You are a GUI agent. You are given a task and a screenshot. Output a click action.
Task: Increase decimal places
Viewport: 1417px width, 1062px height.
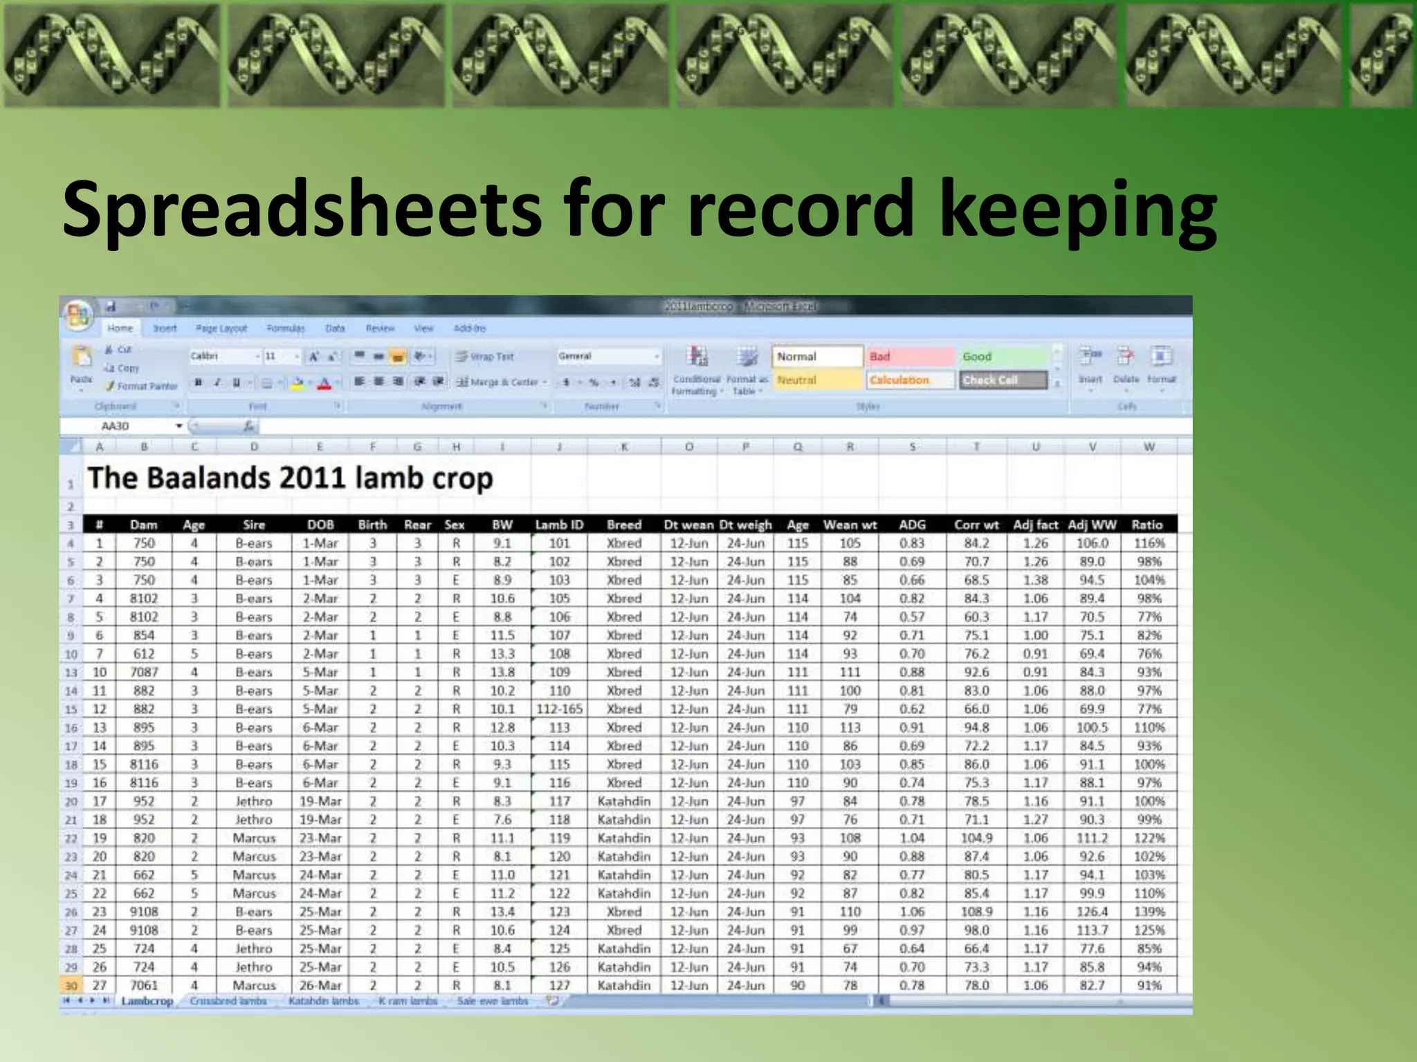[x=635, y=382]
